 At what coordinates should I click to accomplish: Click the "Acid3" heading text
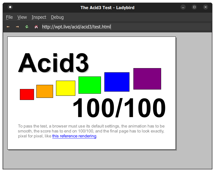[x=53, y=63]
